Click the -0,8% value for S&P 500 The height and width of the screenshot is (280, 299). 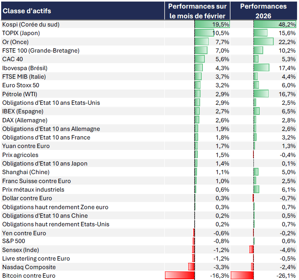[221, 241]
